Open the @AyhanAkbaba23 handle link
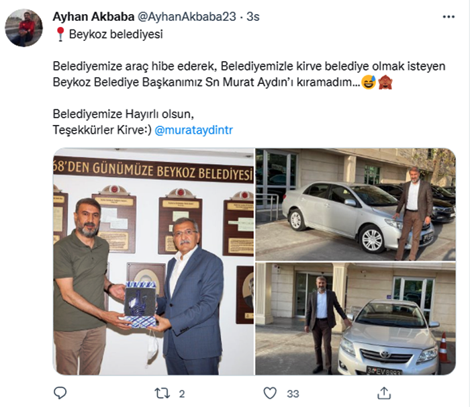The width and height of the screenshot is (470, 407). click(187, 17)
